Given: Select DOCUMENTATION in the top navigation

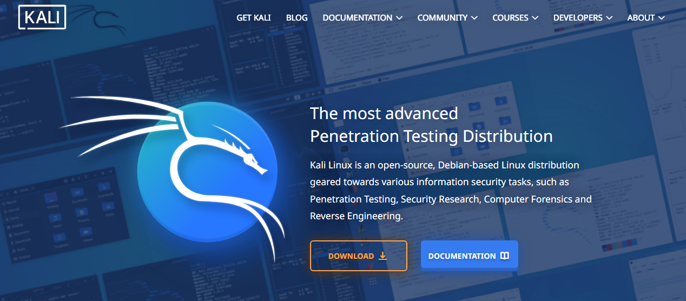Looking at the screenshot, I should [x=357, y=18].
